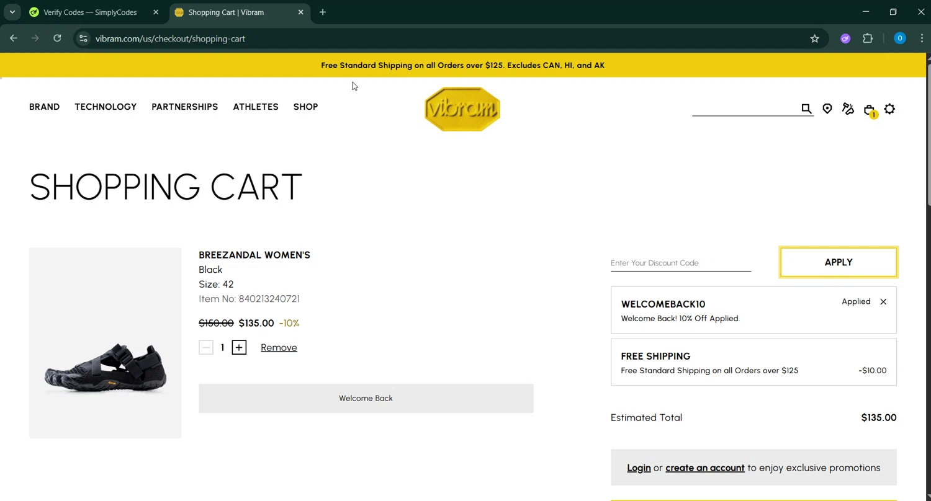
Task: Click the FREE SHIPPING promotion heading
Action: (x=655, y=357)
